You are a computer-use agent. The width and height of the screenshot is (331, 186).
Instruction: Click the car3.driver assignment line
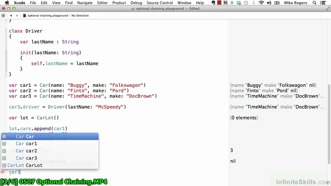click(x=67, y=107)
